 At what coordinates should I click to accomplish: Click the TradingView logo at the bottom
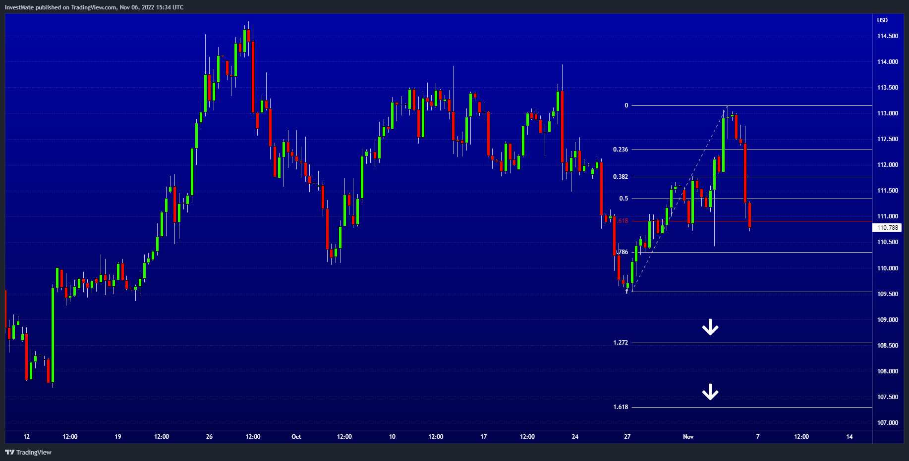click(28, 452)
